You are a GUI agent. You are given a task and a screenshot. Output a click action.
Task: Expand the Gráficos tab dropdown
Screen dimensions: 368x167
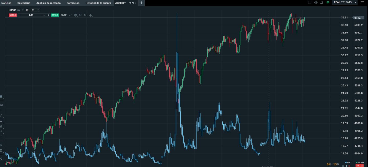[x=125, y=3]
